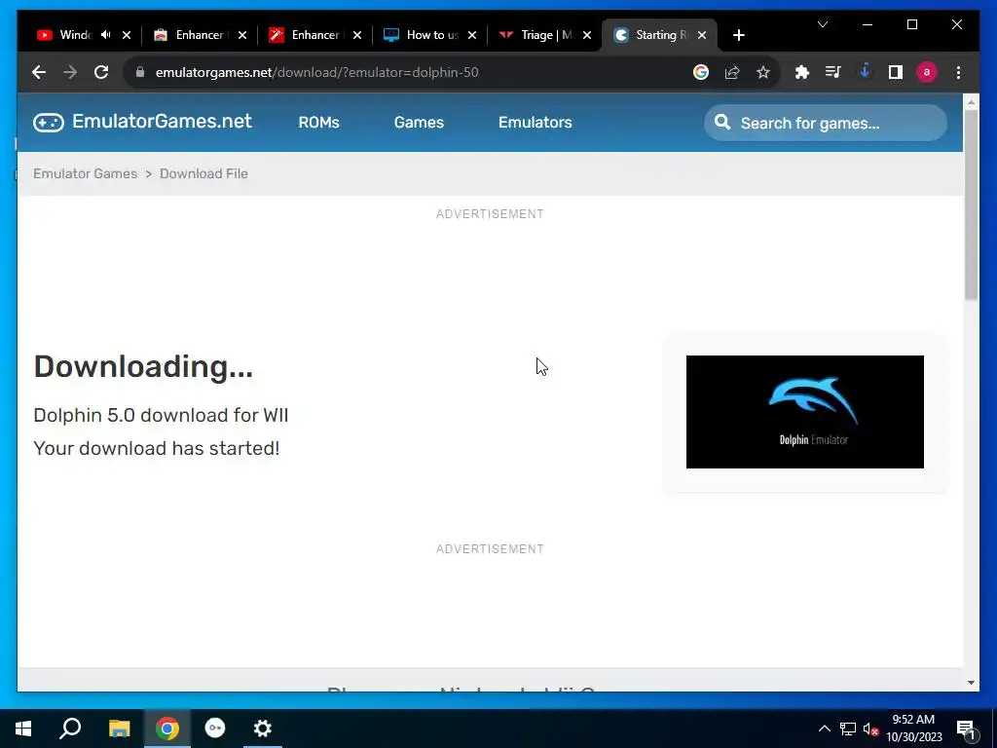This screenshot has height=748, width=997.
Task: Close the 'Starting' tab
Action: 702,35
